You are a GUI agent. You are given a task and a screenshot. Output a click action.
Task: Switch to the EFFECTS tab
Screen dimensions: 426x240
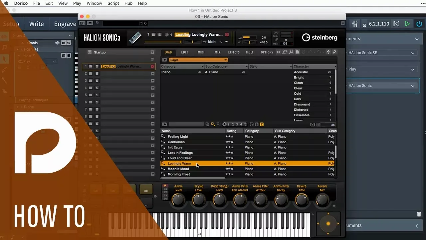(x=234, y=52)
